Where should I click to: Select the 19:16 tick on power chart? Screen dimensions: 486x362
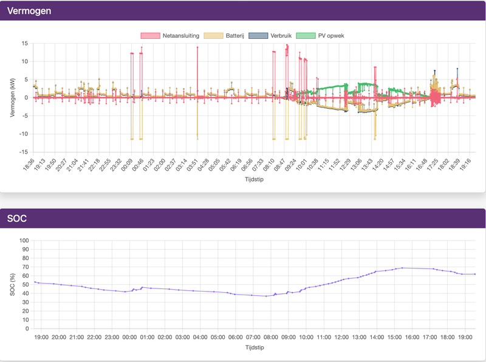[x=465, y=164]
